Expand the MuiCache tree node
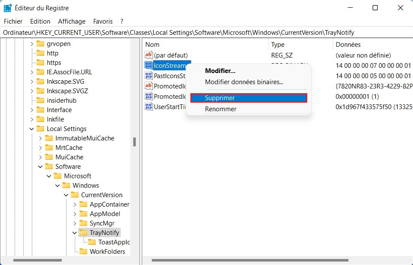Image resolution: width=413 pixels, height=265 pixels. [40, 157]
